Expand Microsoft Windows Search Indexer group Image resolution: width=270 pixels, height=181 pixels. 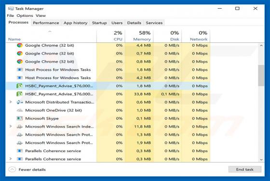(11, 126)
